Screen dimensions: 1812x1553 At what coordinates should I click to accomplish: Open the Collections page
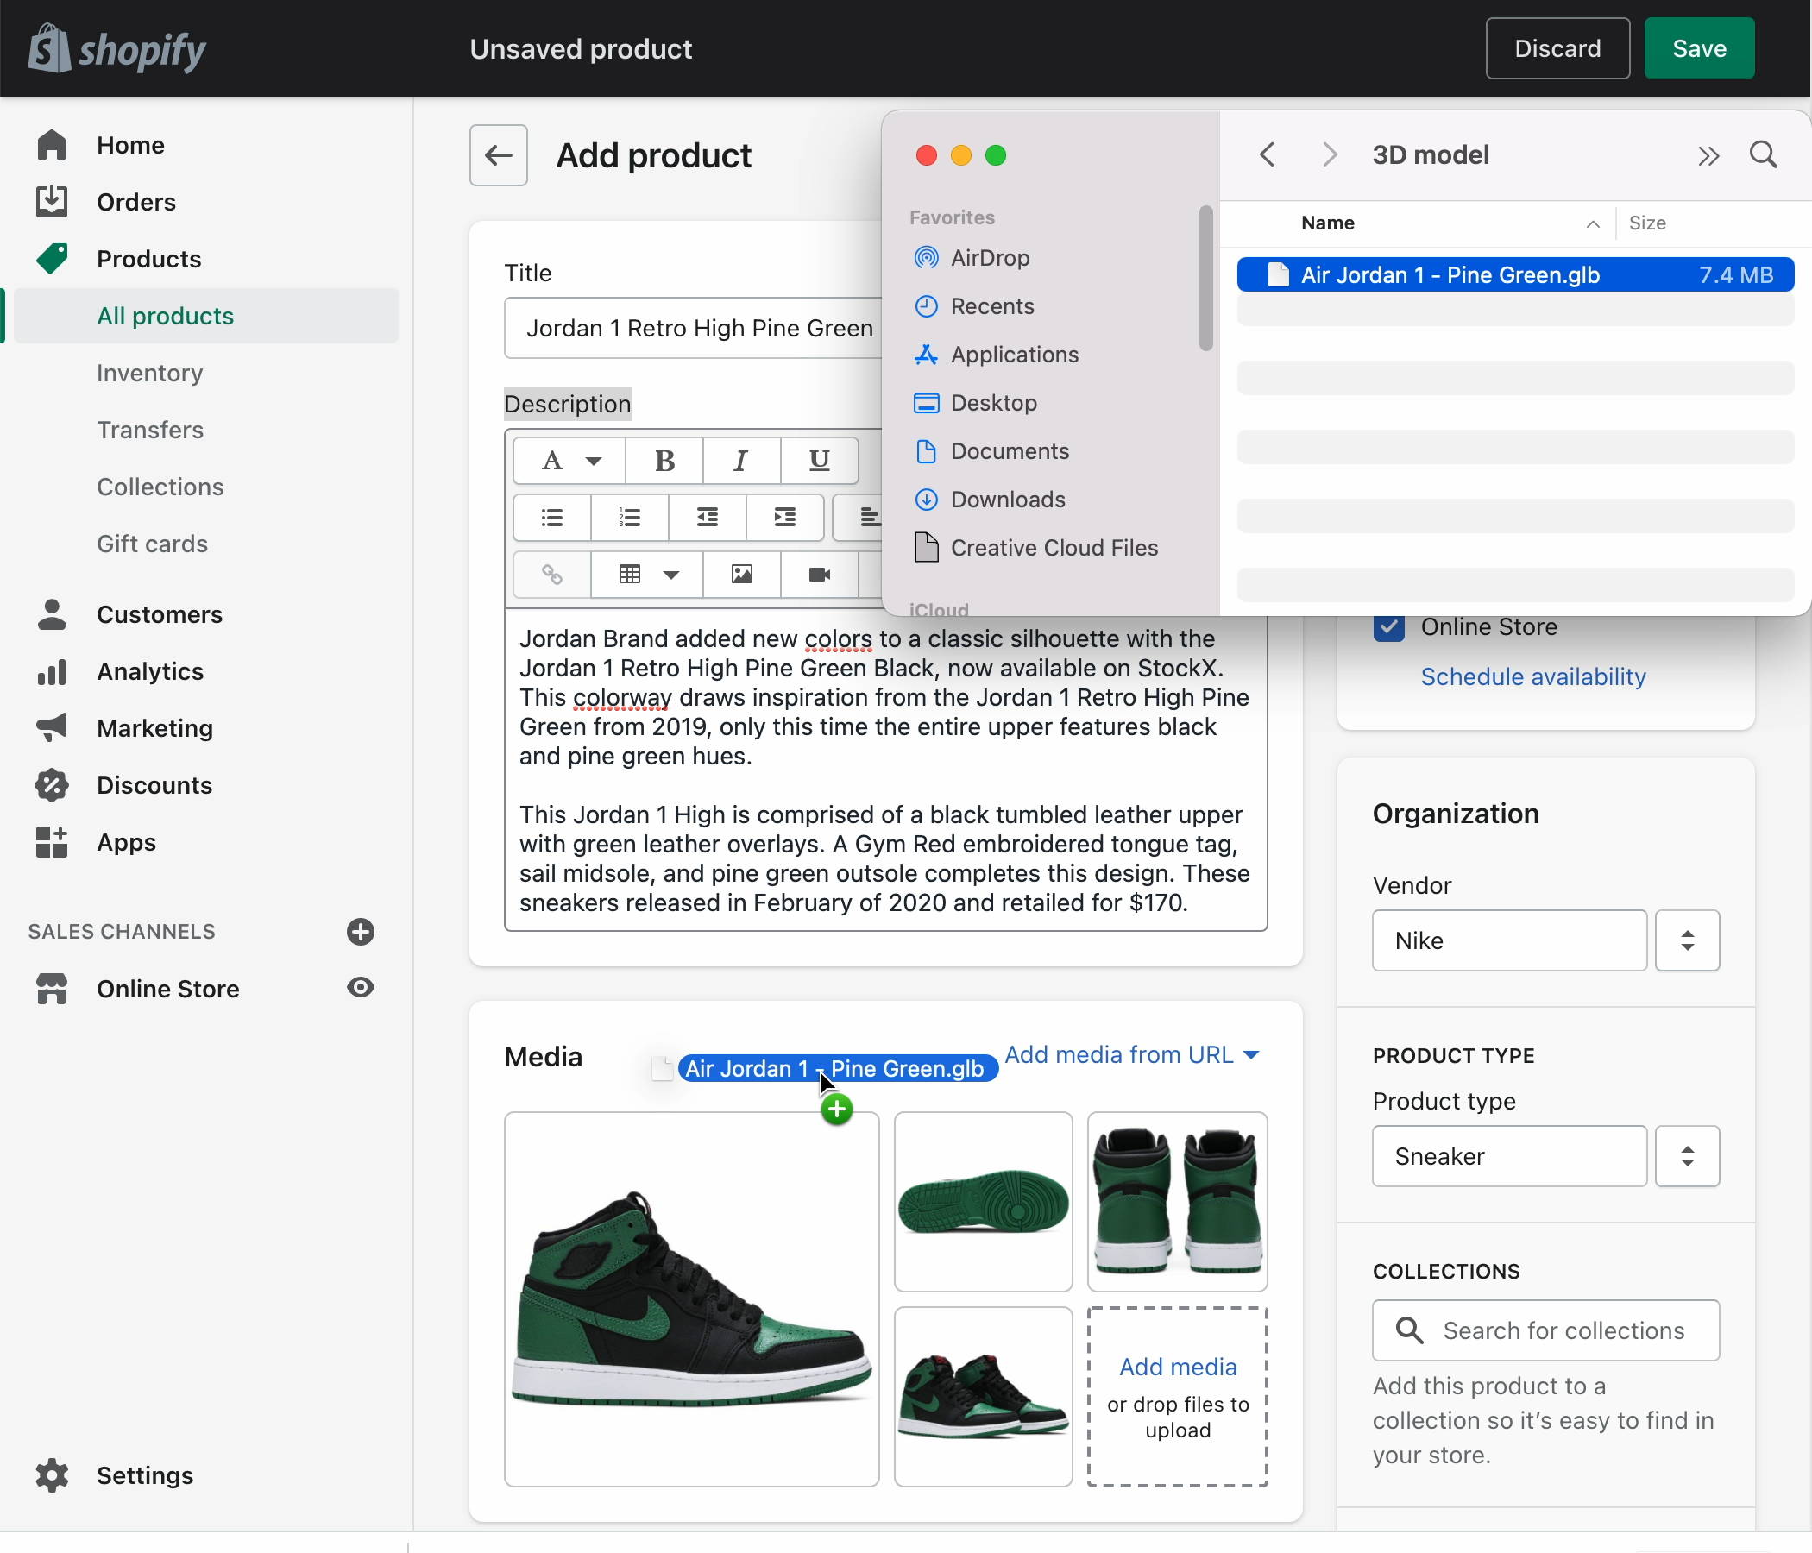(x=160, y=487)
